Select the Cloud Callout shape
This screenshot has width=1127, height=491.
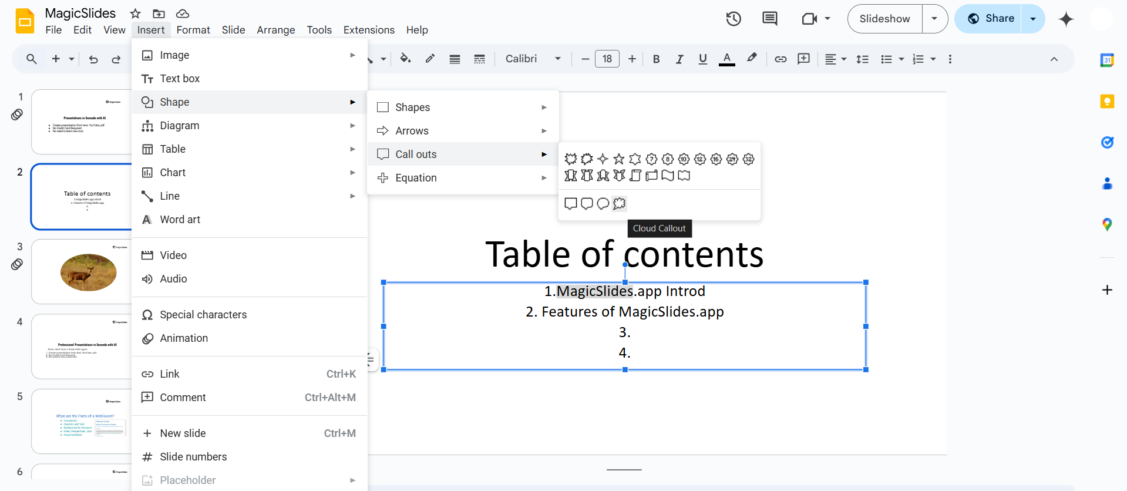(619, 204)
